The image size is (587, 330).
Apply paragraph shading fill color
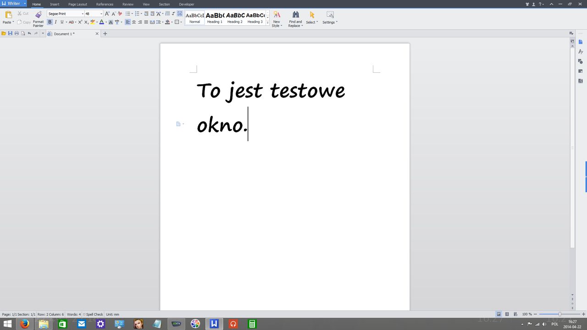[x=167, y=22]
